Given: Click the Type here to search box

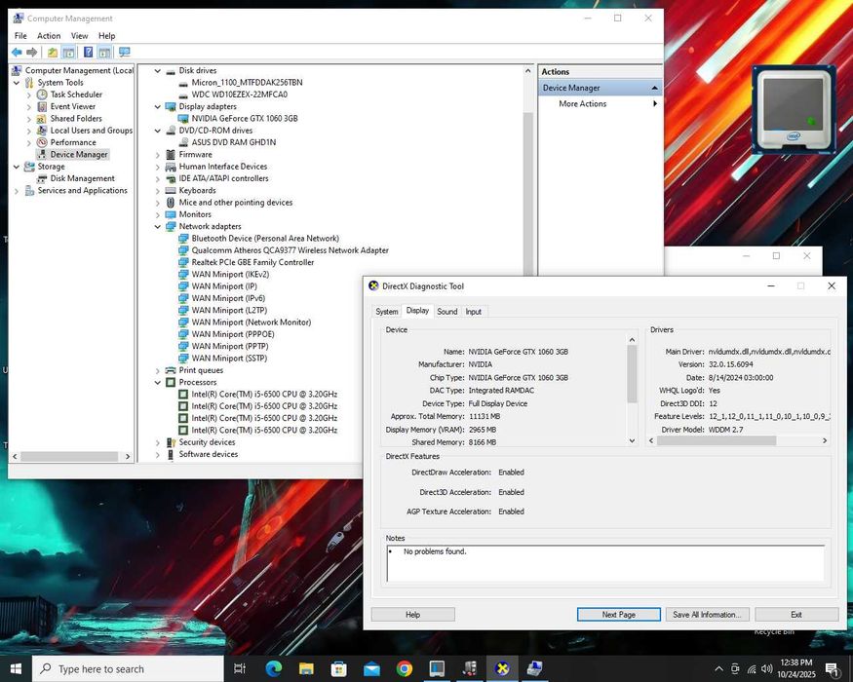Looking at the screenshot, I should point(129,669).
